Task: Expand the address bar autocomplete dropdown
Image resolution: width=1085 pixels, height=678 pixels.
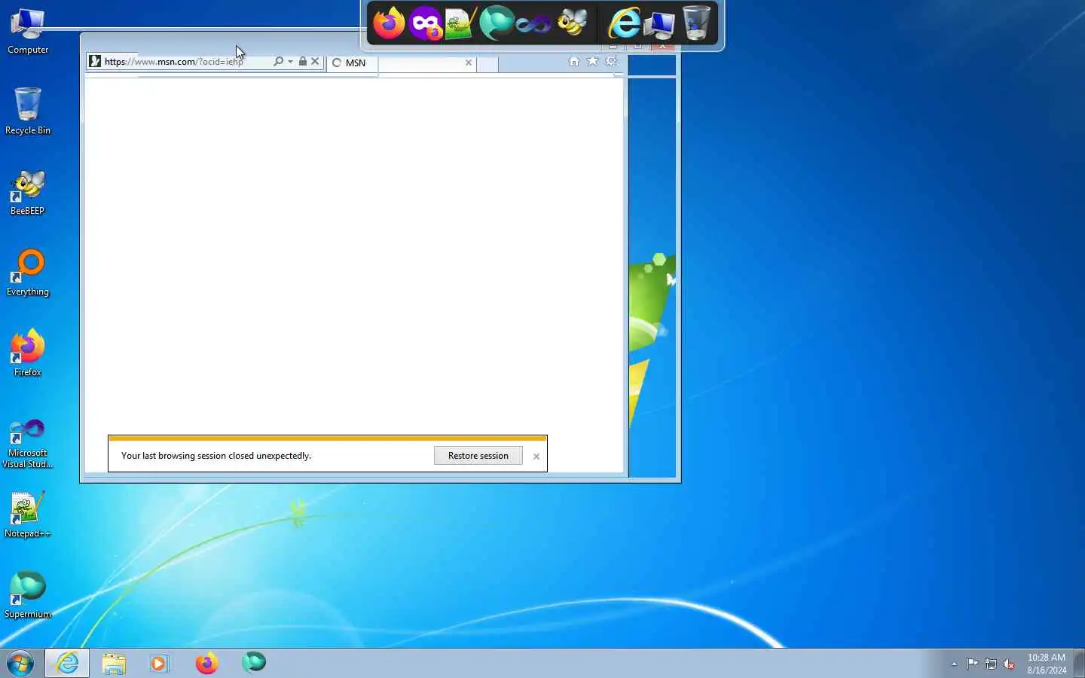Action: click(x=290, y=62)
